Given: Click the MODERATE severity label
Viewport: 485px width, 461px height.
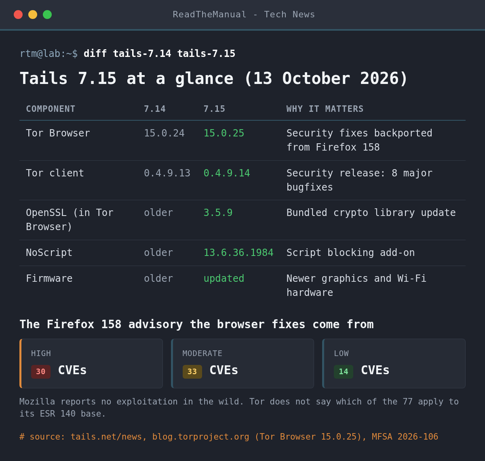Looking at the screenshot, I should pyautogui.click(x=202, y=354).
